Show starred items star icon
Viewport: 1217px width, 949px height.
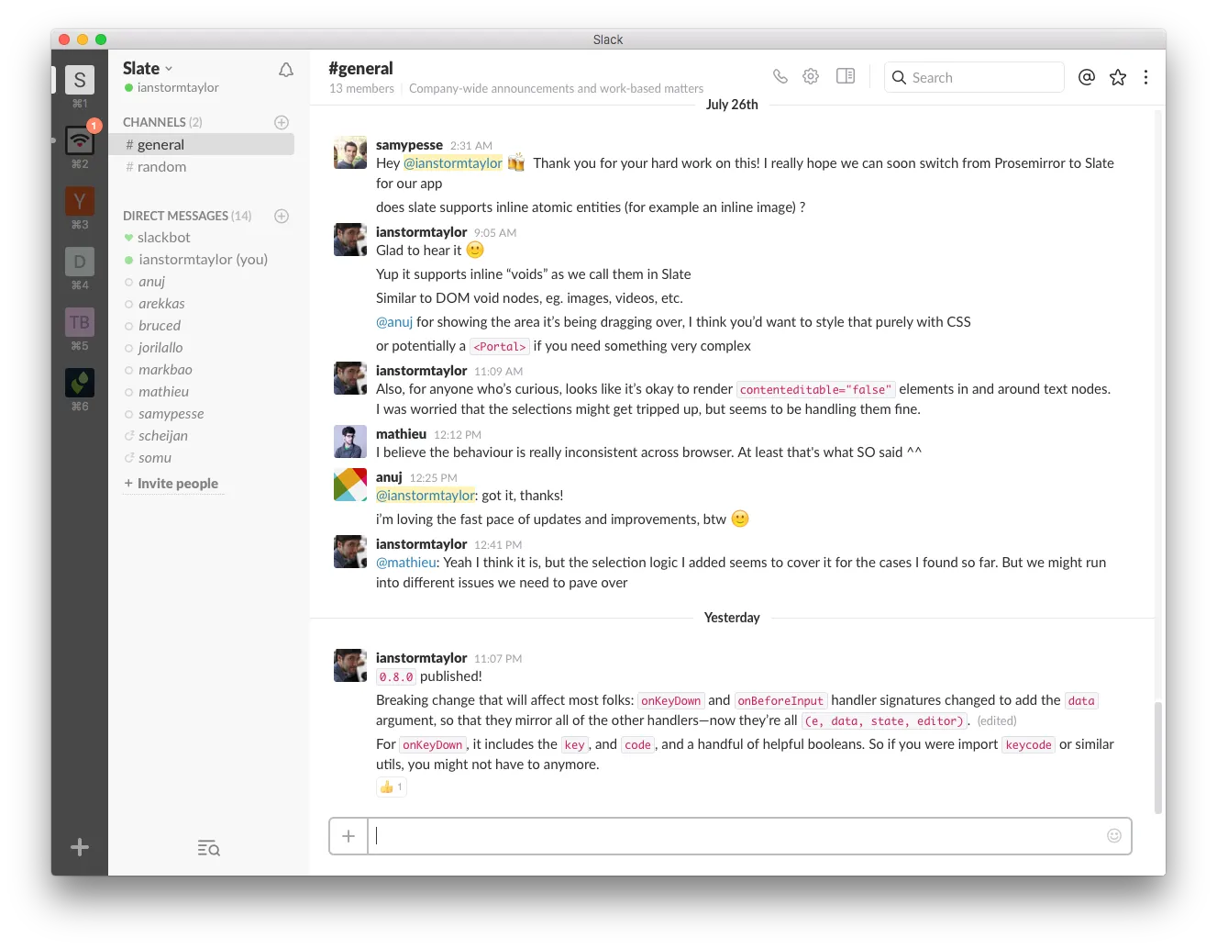pos(1118,77)
